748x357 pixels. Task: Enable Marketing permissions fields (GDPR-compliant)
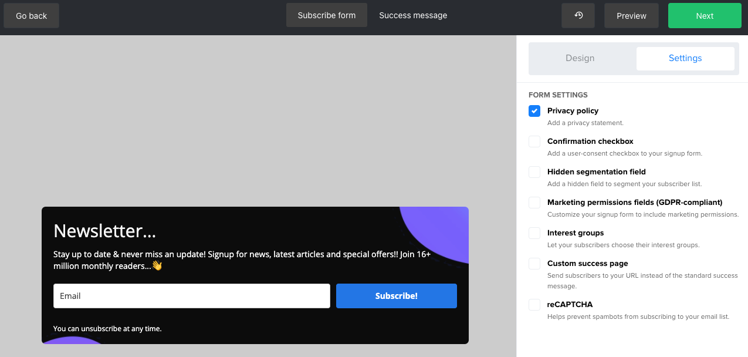[x=534, y=203]
